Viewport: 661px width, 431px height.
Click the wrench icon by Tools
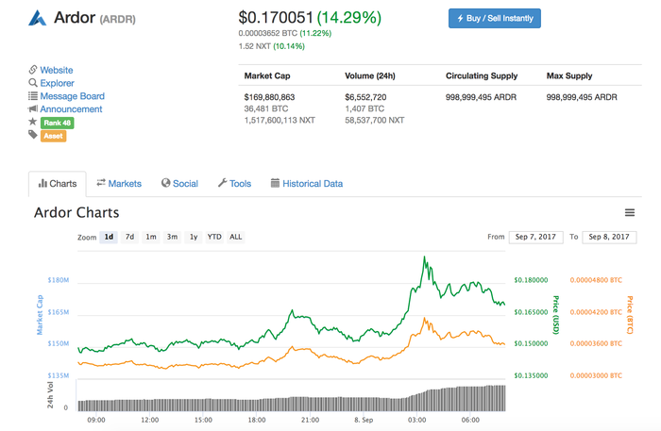tap(222, 183)
